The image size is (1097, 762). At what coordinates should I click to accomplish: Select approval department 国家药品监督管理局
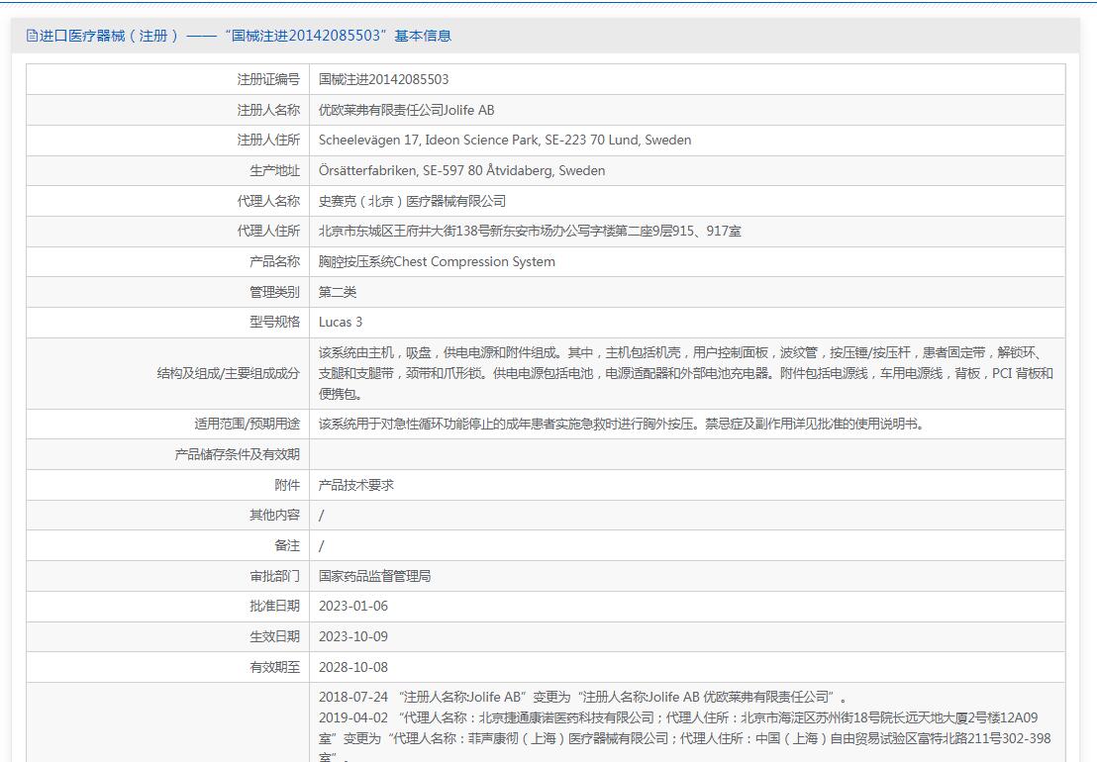coord(374,576)
